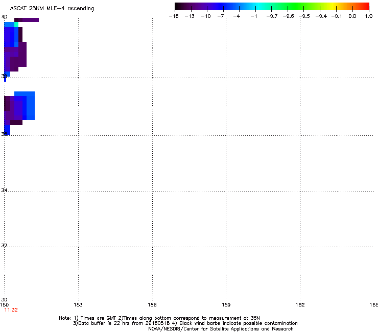Click the colorbar label -0.5
Image resolution: width=378 pixels, height=332 pixels.
click(304, 16)
